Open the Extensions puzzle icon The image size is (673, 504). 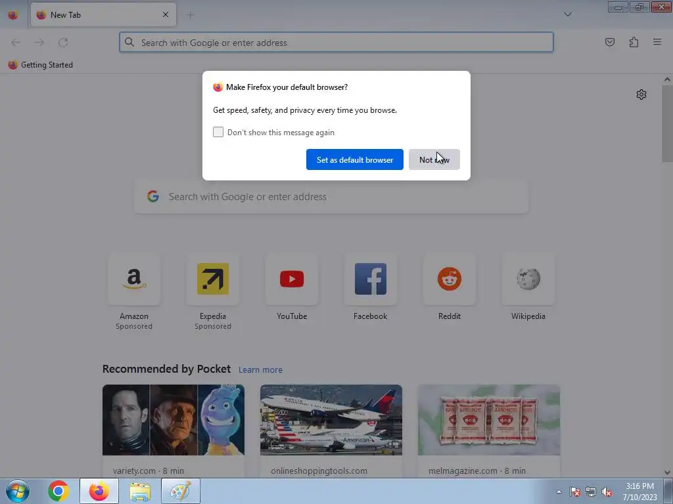coord(634,42)
